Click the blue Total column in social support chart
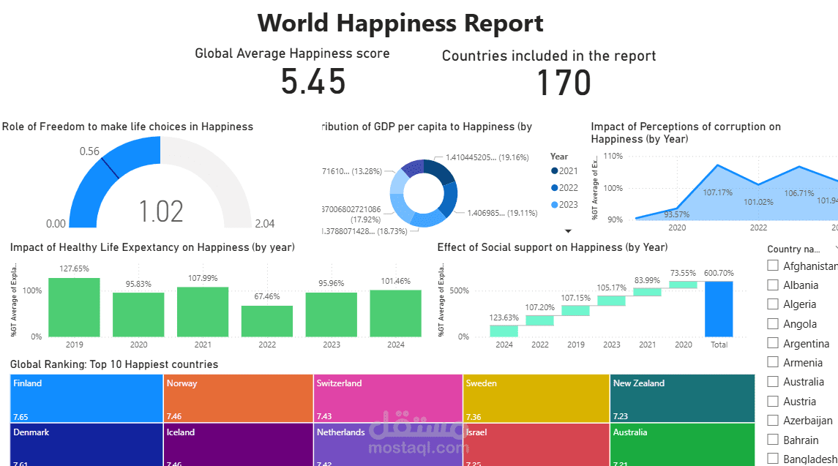838x466 pixels. [718, 311]
